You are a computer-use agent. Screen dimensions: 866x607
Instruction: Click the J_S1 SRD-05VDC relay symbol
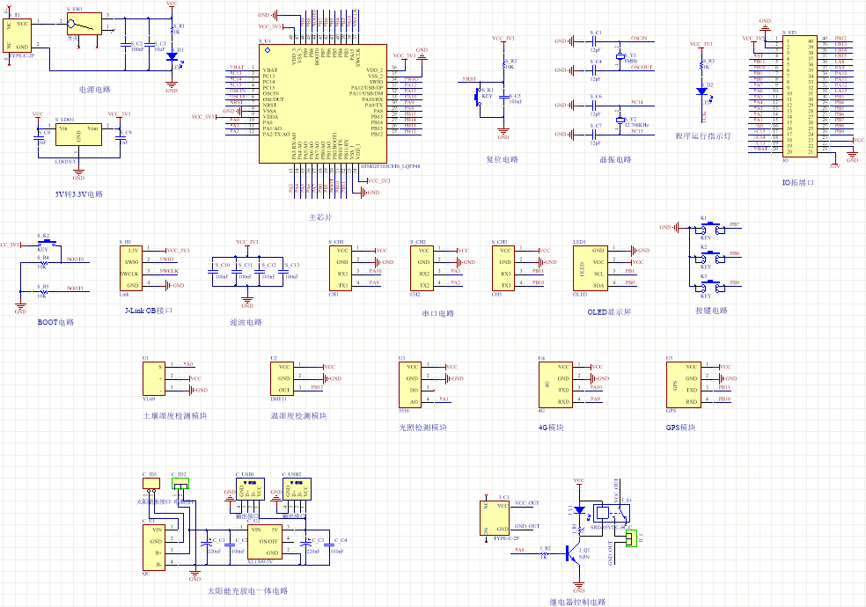[x=612, y=513]
